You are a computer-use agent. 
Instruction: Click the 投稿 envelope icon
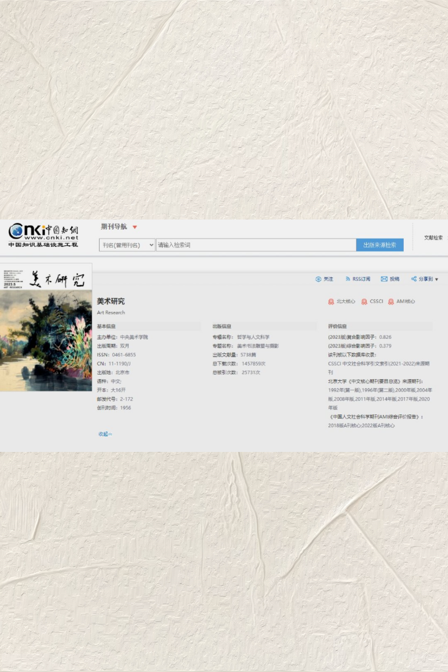point(384,279)
